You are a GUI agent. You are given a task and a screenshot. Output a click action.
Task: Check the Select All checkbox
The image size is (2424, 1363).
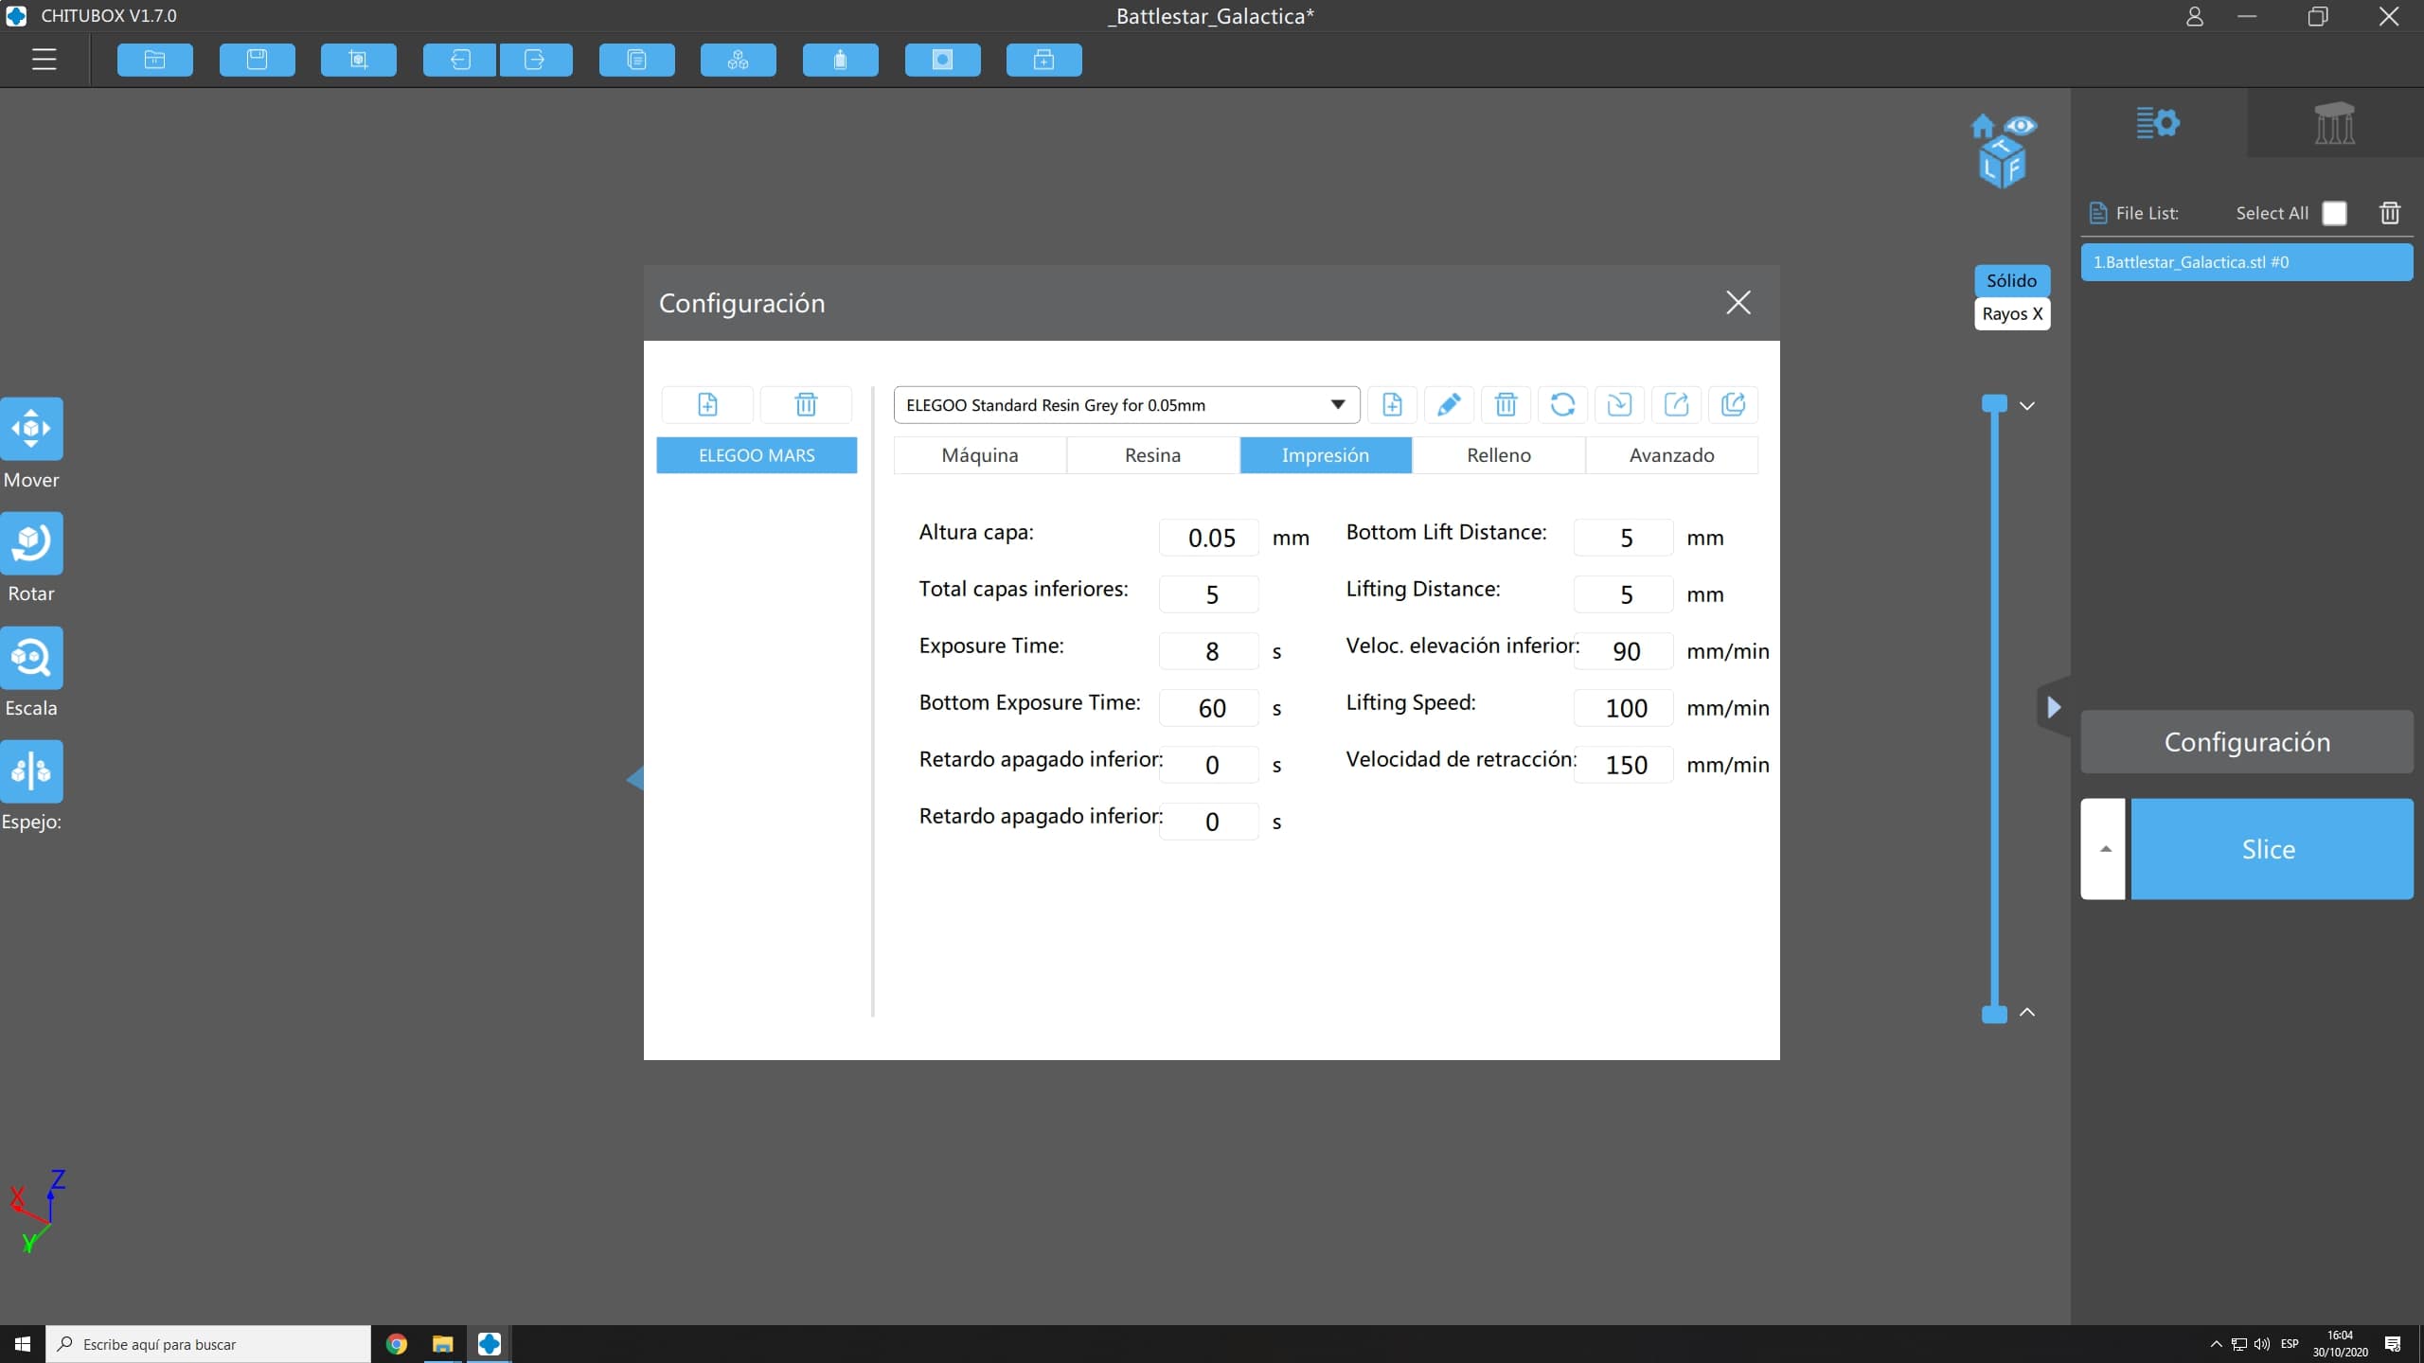pos(2334,213)
